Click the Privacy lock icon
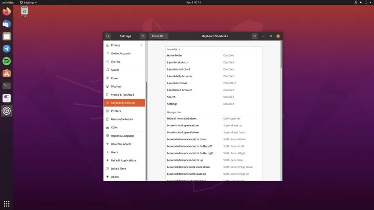Image resolution: width=374 pixels, height=210 pixels. (107, 45)
